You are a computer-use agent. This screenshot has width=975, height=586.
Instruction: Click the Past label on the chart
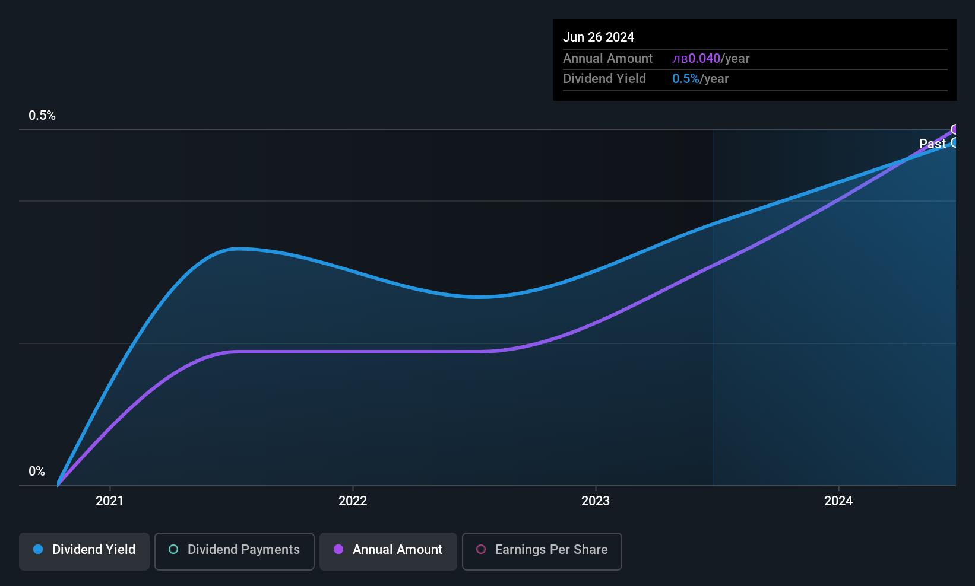pos(932,144)
